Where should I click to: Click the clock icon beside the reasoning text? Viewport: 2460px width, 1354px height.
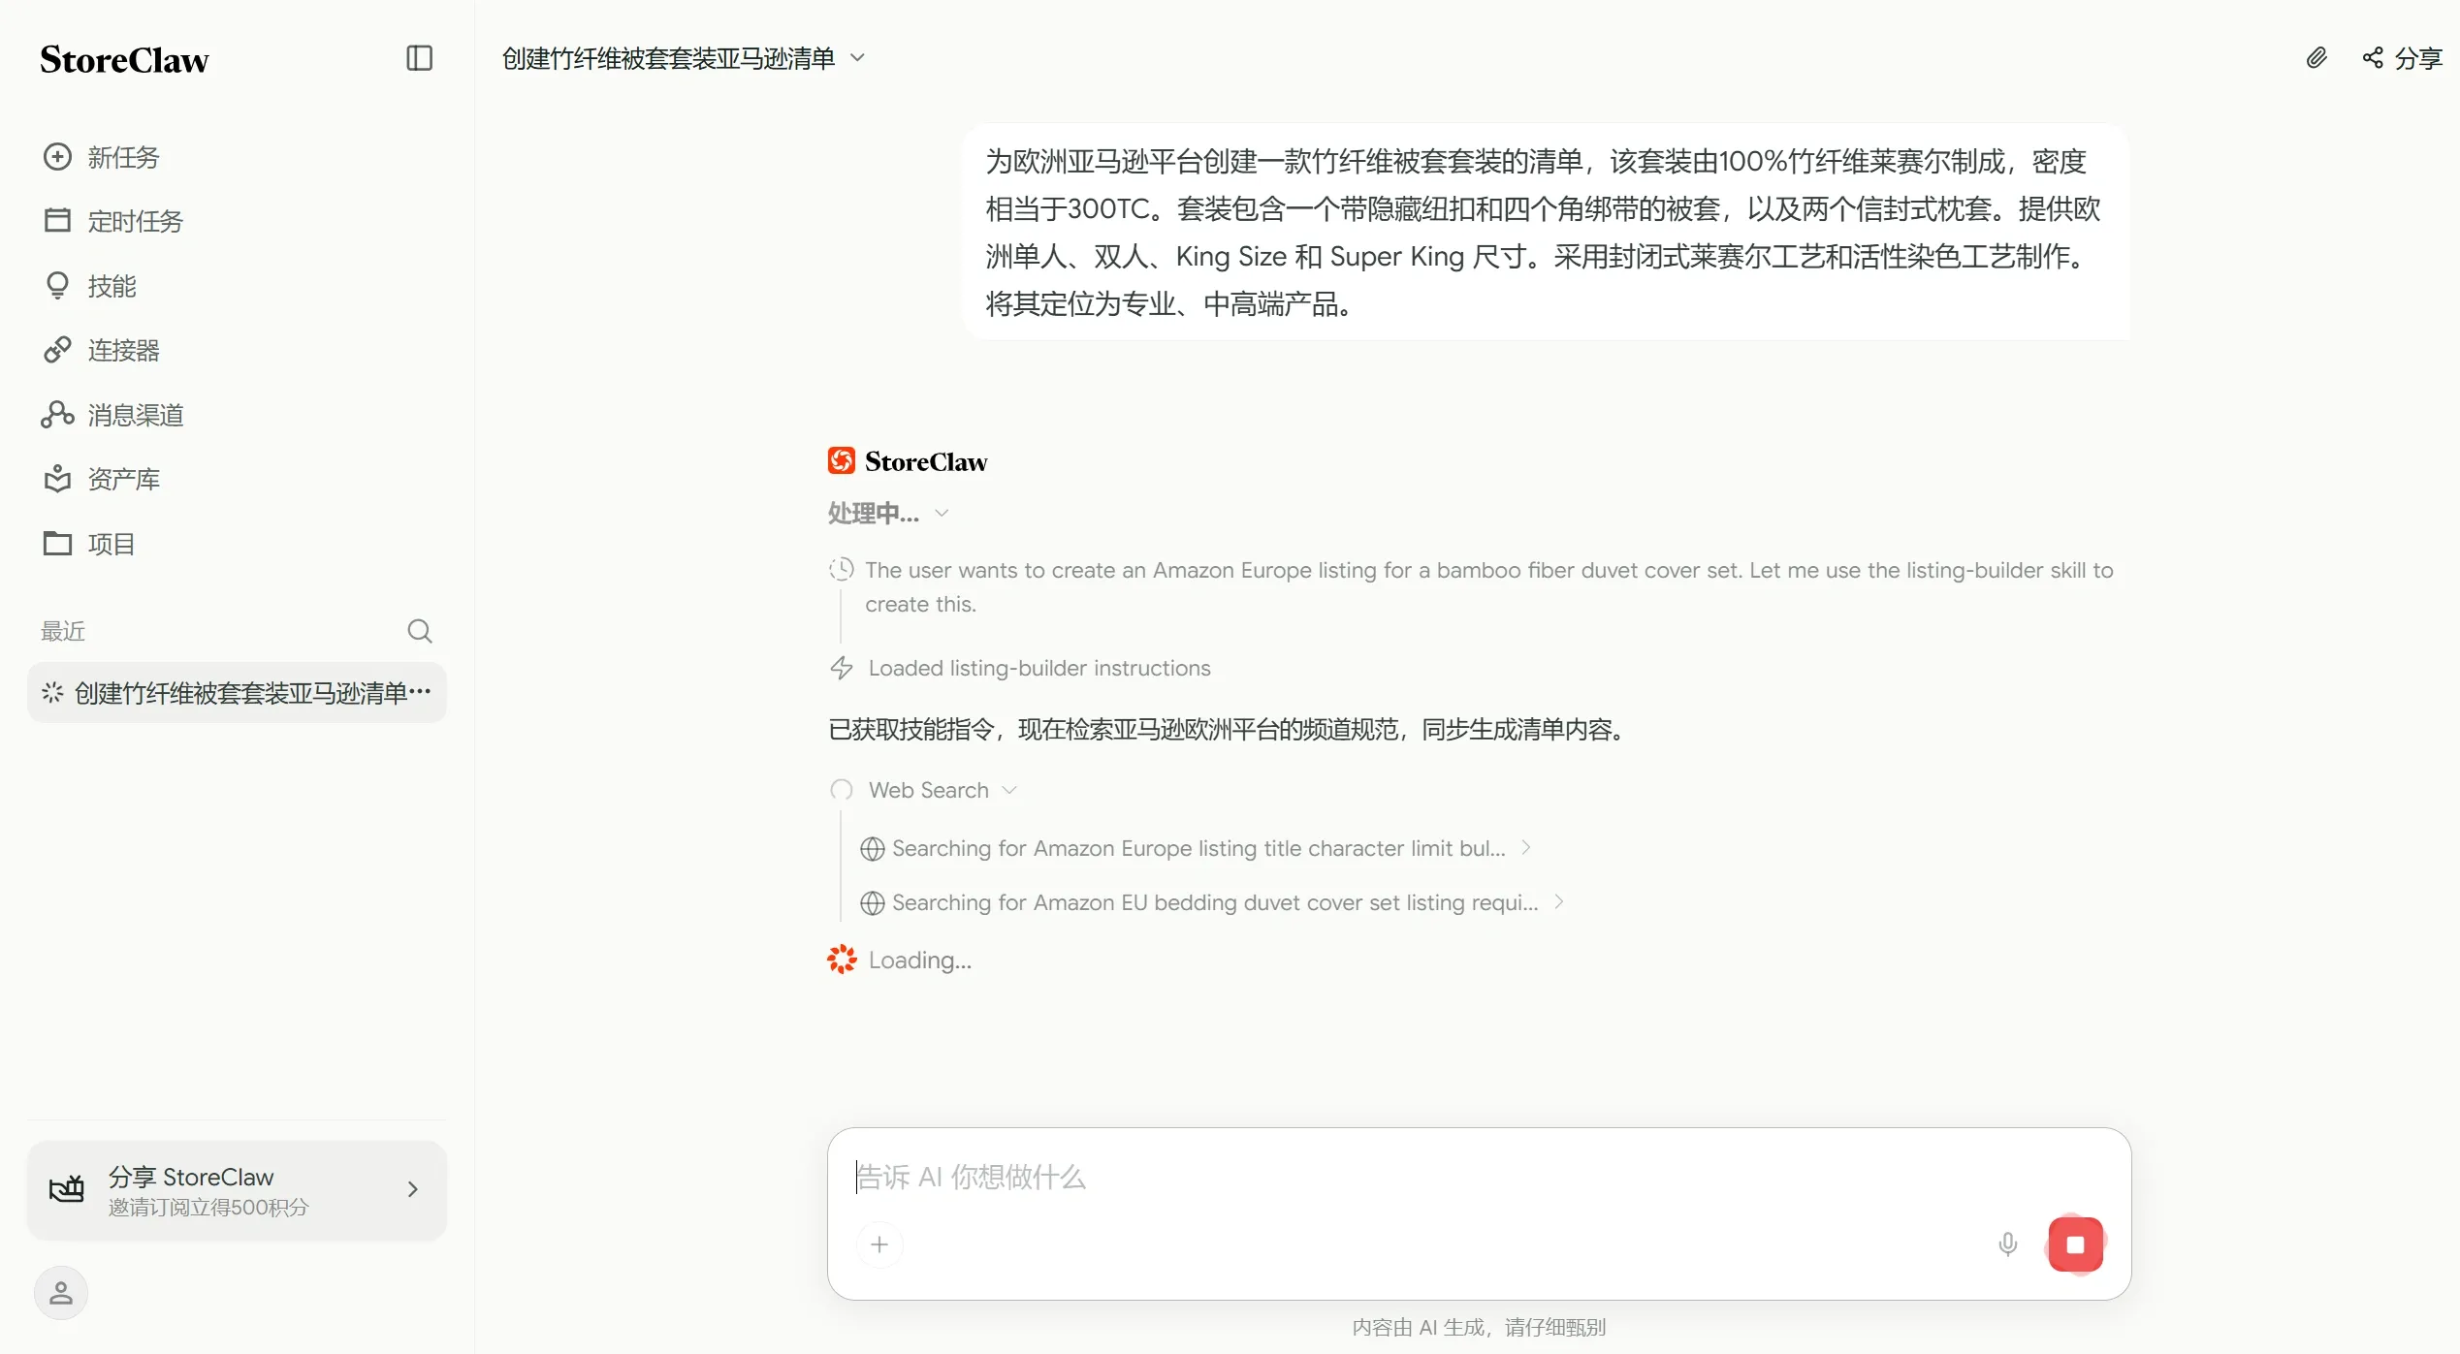click(842, 569)
